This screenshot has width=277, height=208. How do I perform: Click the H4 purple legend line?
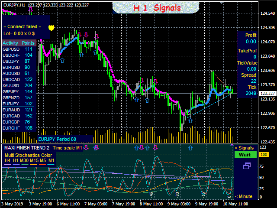(x=7, y=165)
